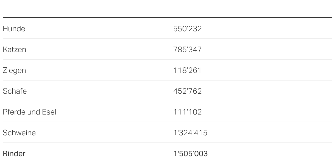Click the divider between Schafe and Pferde rows

pos(168,101)
